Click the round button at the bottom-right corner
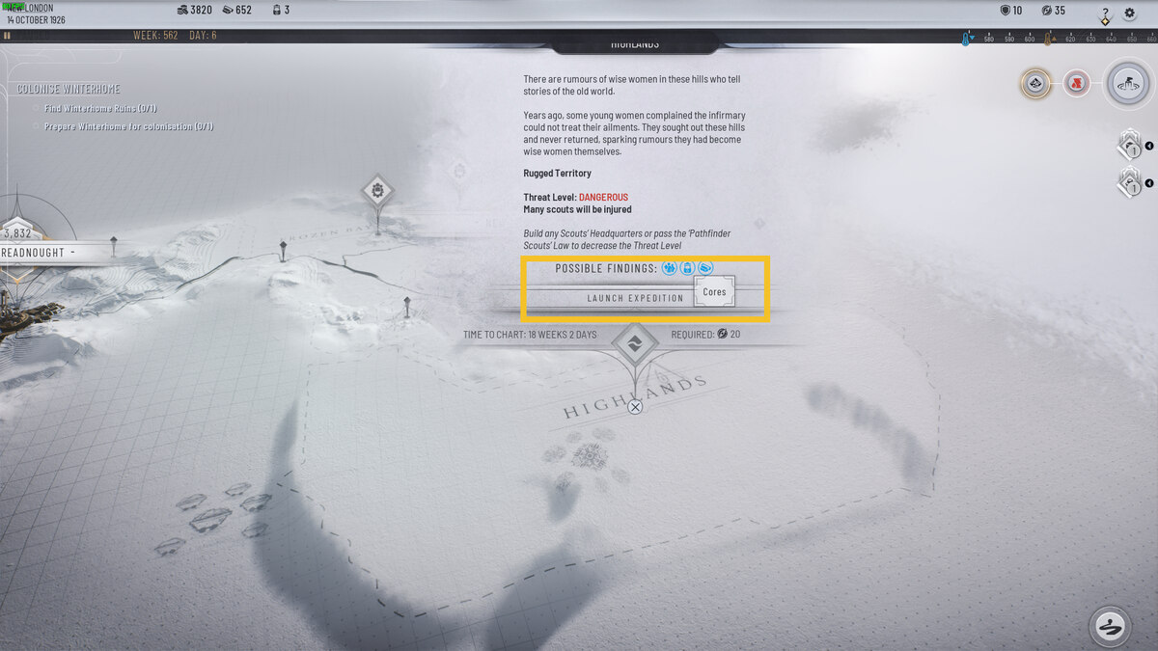 [x=1110, y=627]
